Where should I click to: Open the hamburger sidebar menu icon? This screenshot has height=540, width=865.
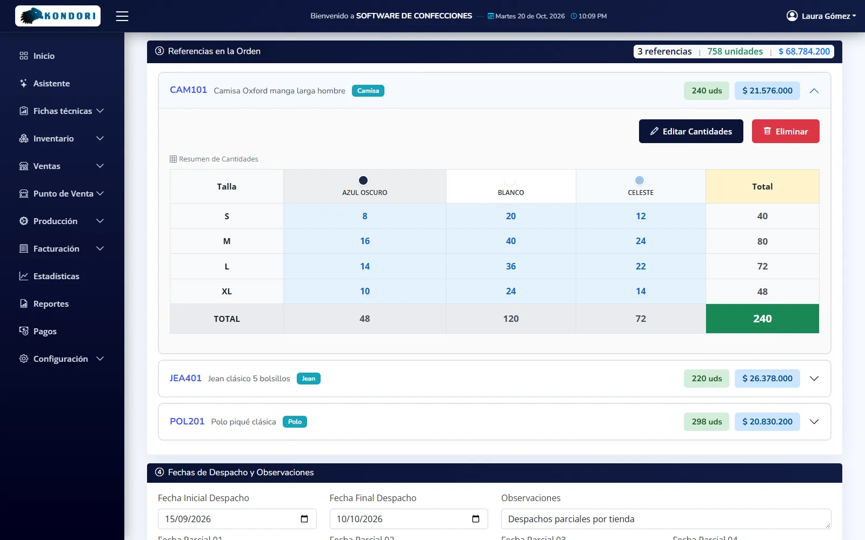[122, 16]
